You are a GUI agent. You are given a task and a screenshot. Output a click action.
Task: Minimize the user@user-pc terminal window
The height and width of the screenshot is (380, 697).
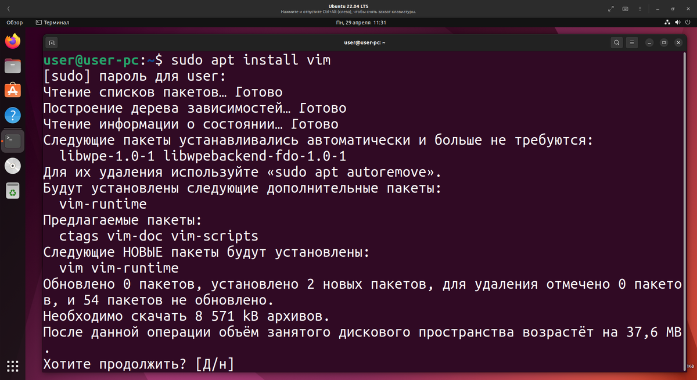pyautogui.click(x=649, y=42)
